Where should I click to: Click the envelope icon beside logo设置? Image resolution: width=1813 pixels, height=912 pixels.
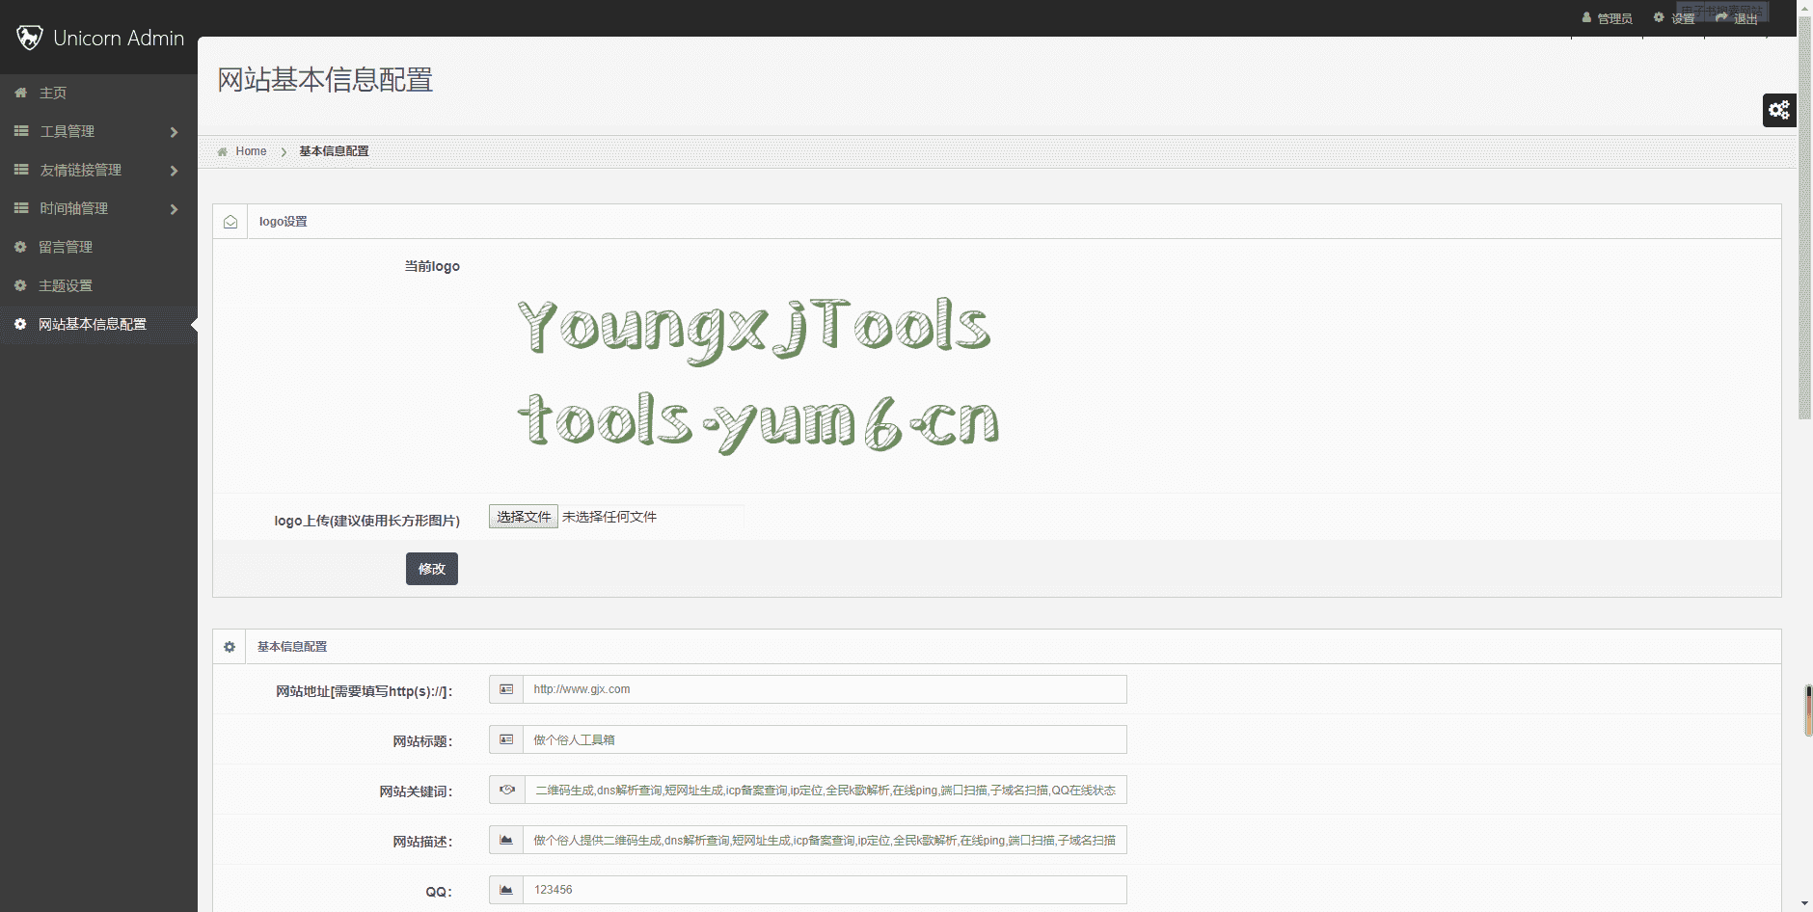point(230,222)
